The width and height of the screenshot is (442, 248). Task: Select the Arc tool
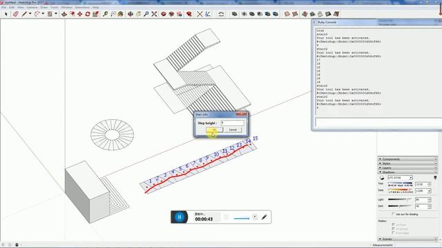pyautogui.click(x=37, y=14)
